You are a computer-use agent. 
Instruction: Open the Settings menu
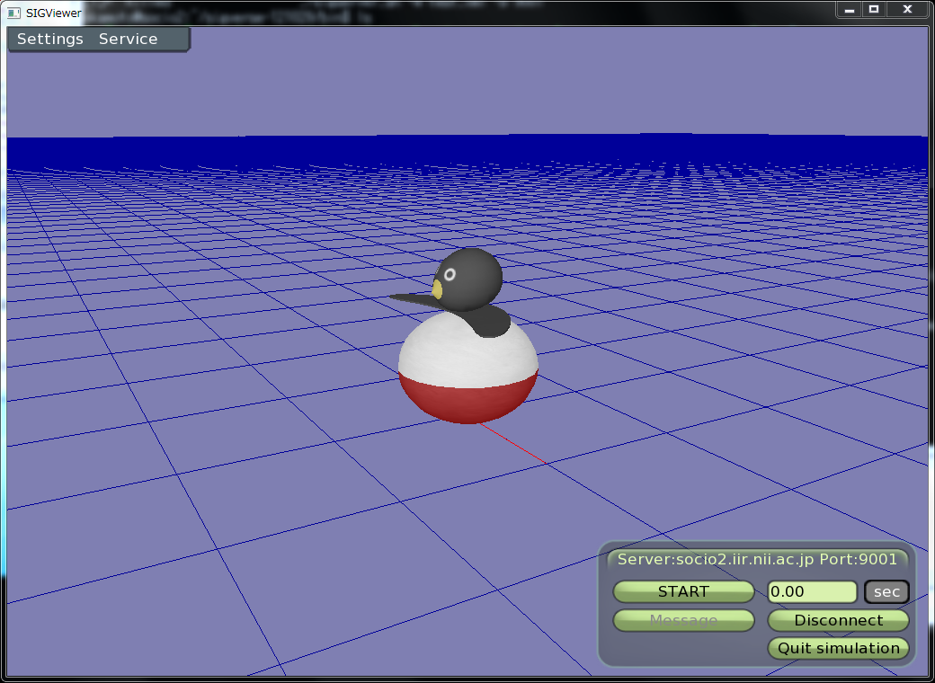(x=50, y=40)
